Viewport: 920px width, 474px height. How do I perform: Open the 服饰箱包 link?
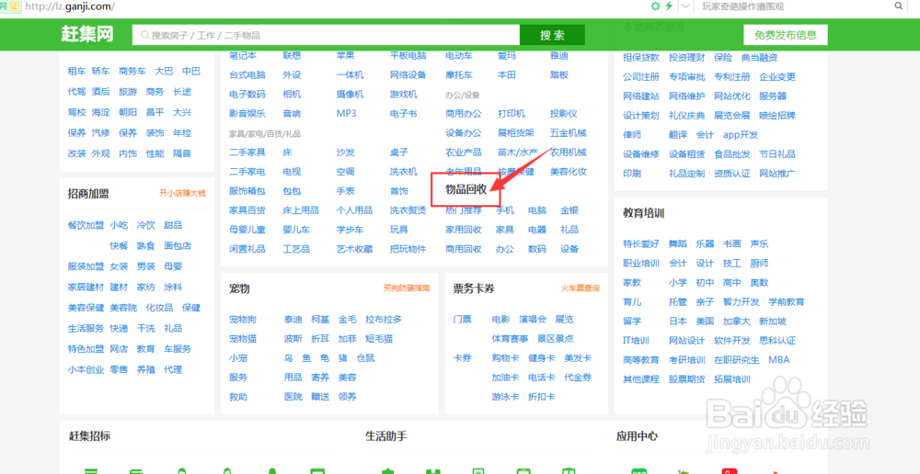point(247,191)
